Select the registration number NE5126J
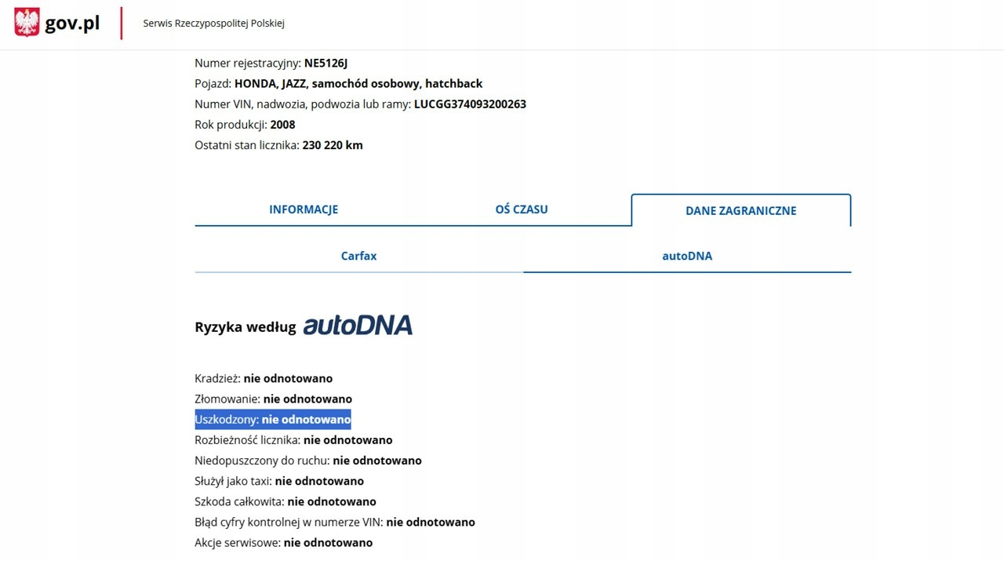 [x=326, y=63]
